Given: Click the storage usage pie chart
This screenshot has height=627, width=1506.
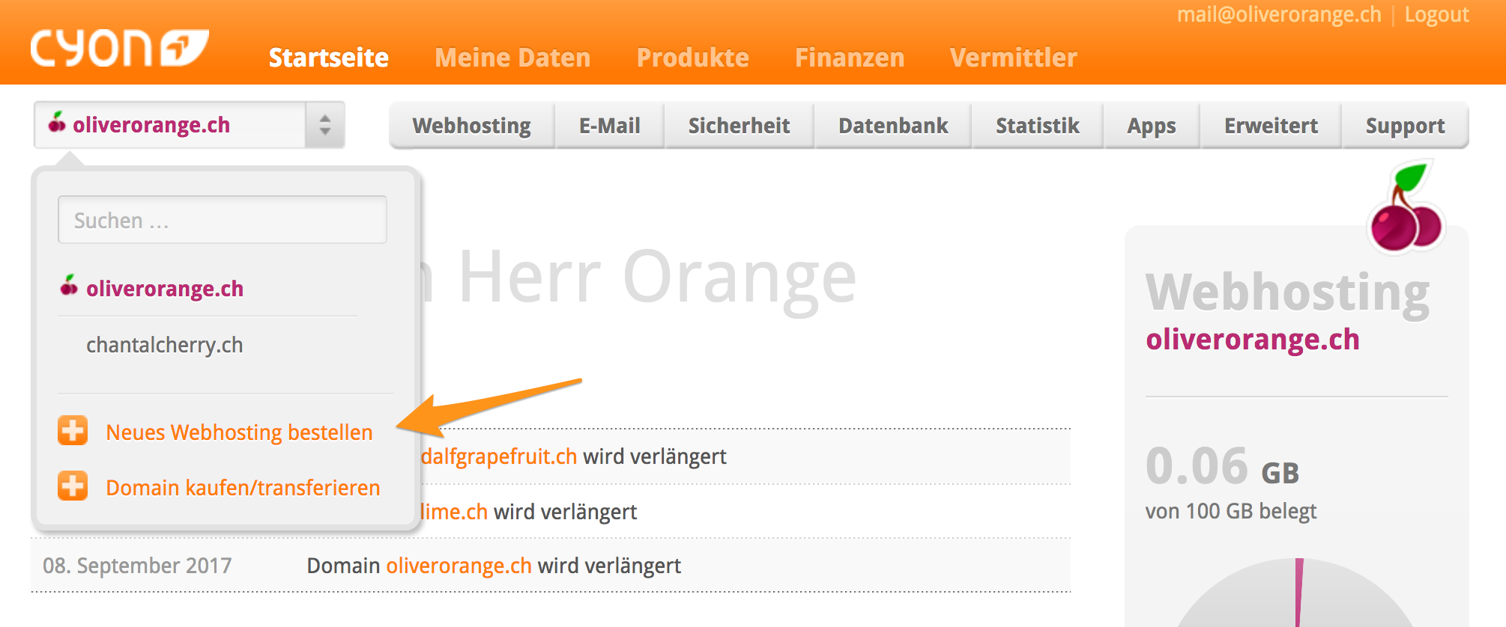Looking at the screenshot, I should pos(1296,593).
